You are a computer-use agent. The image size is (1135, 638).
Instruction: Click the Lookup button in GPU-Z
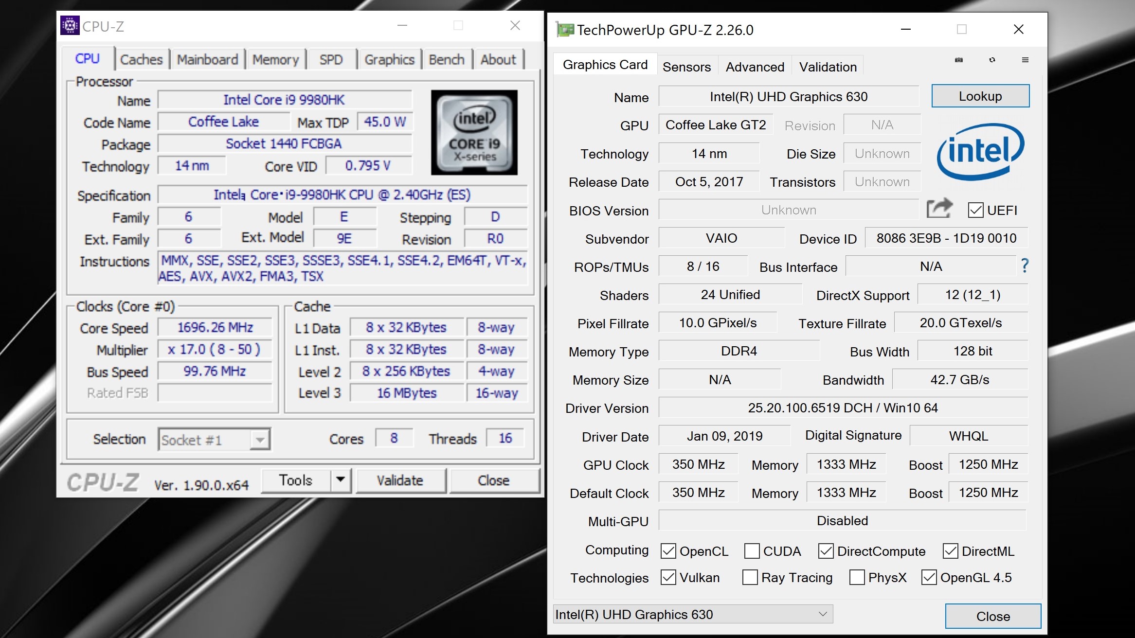pos(980,96)
